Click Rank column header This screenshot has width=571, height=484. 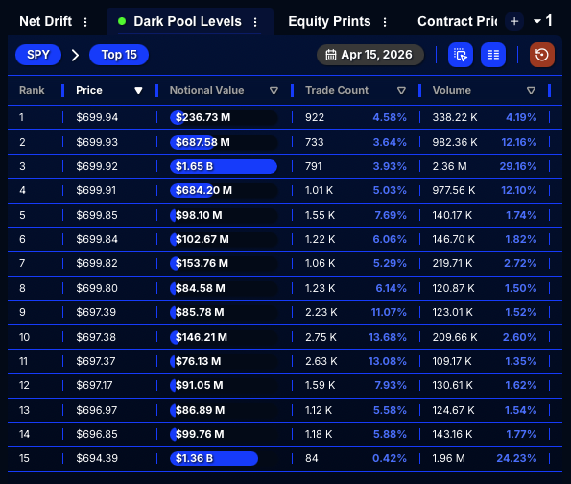pyautogui.click(x=32, y=90)
